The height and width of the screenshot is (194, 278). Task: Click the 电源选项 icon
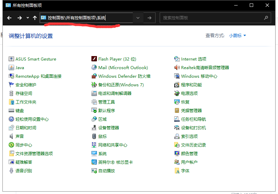click(x=177, y=93)
